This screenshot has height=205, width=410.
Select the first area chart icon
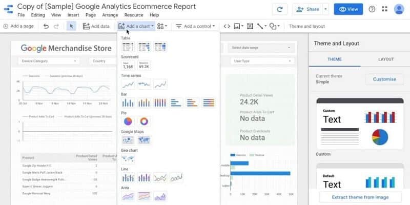point(128,196)
